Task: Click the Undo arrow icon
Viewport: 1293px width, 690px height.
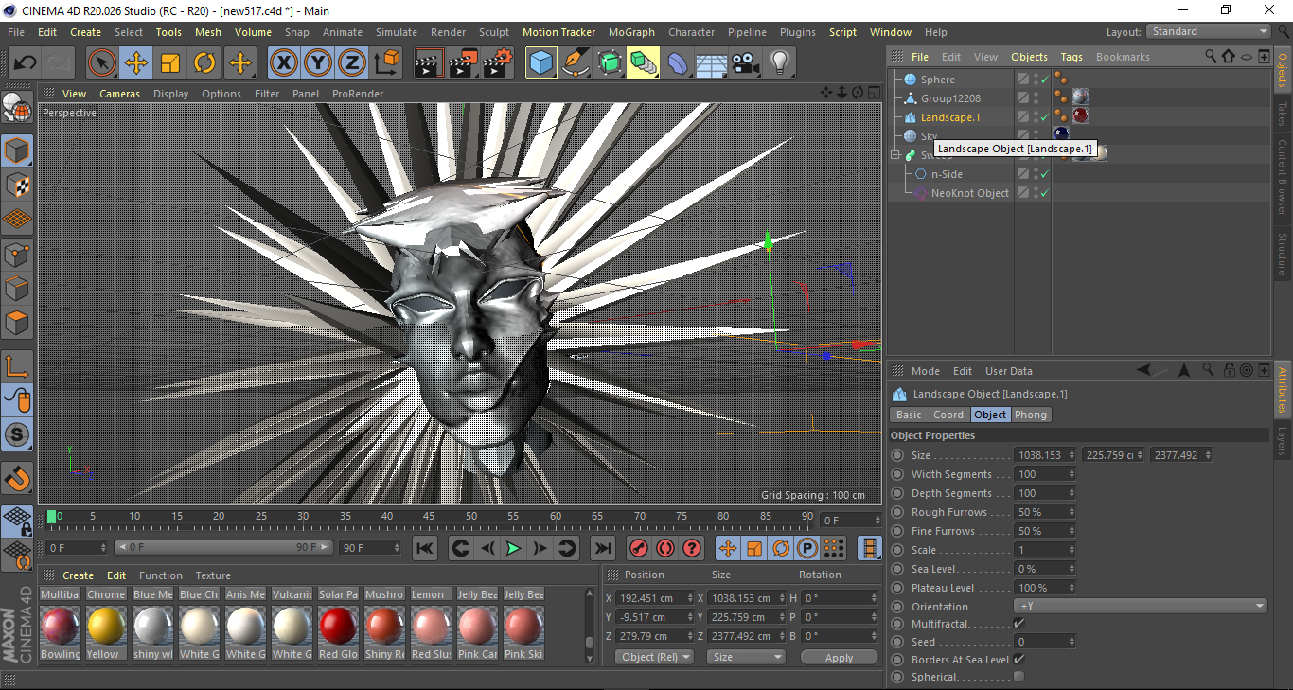Action: click(25, 63)
